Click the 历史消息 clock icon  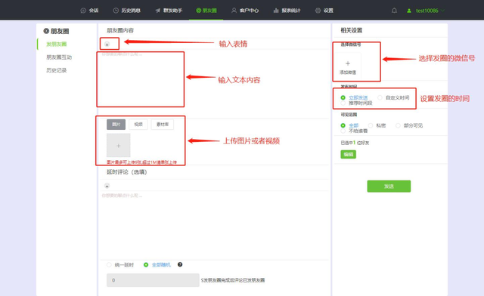tap(116, 11)
